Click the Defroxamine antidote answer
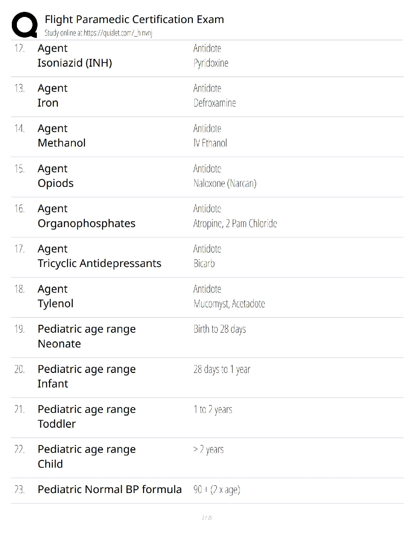This screenshot has height=536, width=414. (x=215, y=103)
